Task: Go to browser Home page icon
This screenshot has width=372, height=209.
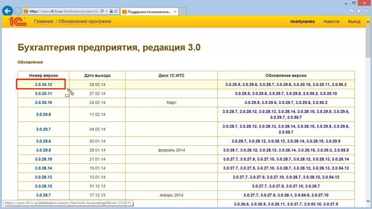Action: pyautogui.click(x=352, y=11)
